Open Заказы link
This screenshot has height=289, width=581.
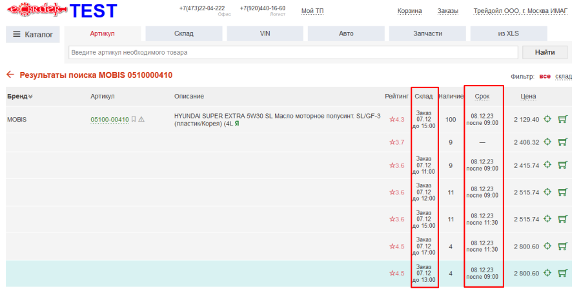(447, 11)
